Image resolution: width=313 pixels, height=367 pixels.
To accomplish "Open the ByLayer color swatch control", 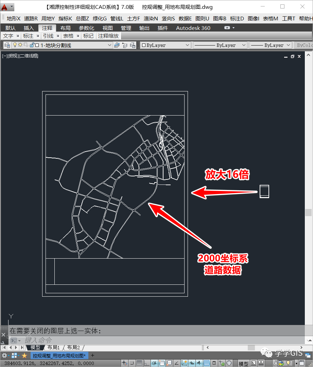I will (166, 45).
